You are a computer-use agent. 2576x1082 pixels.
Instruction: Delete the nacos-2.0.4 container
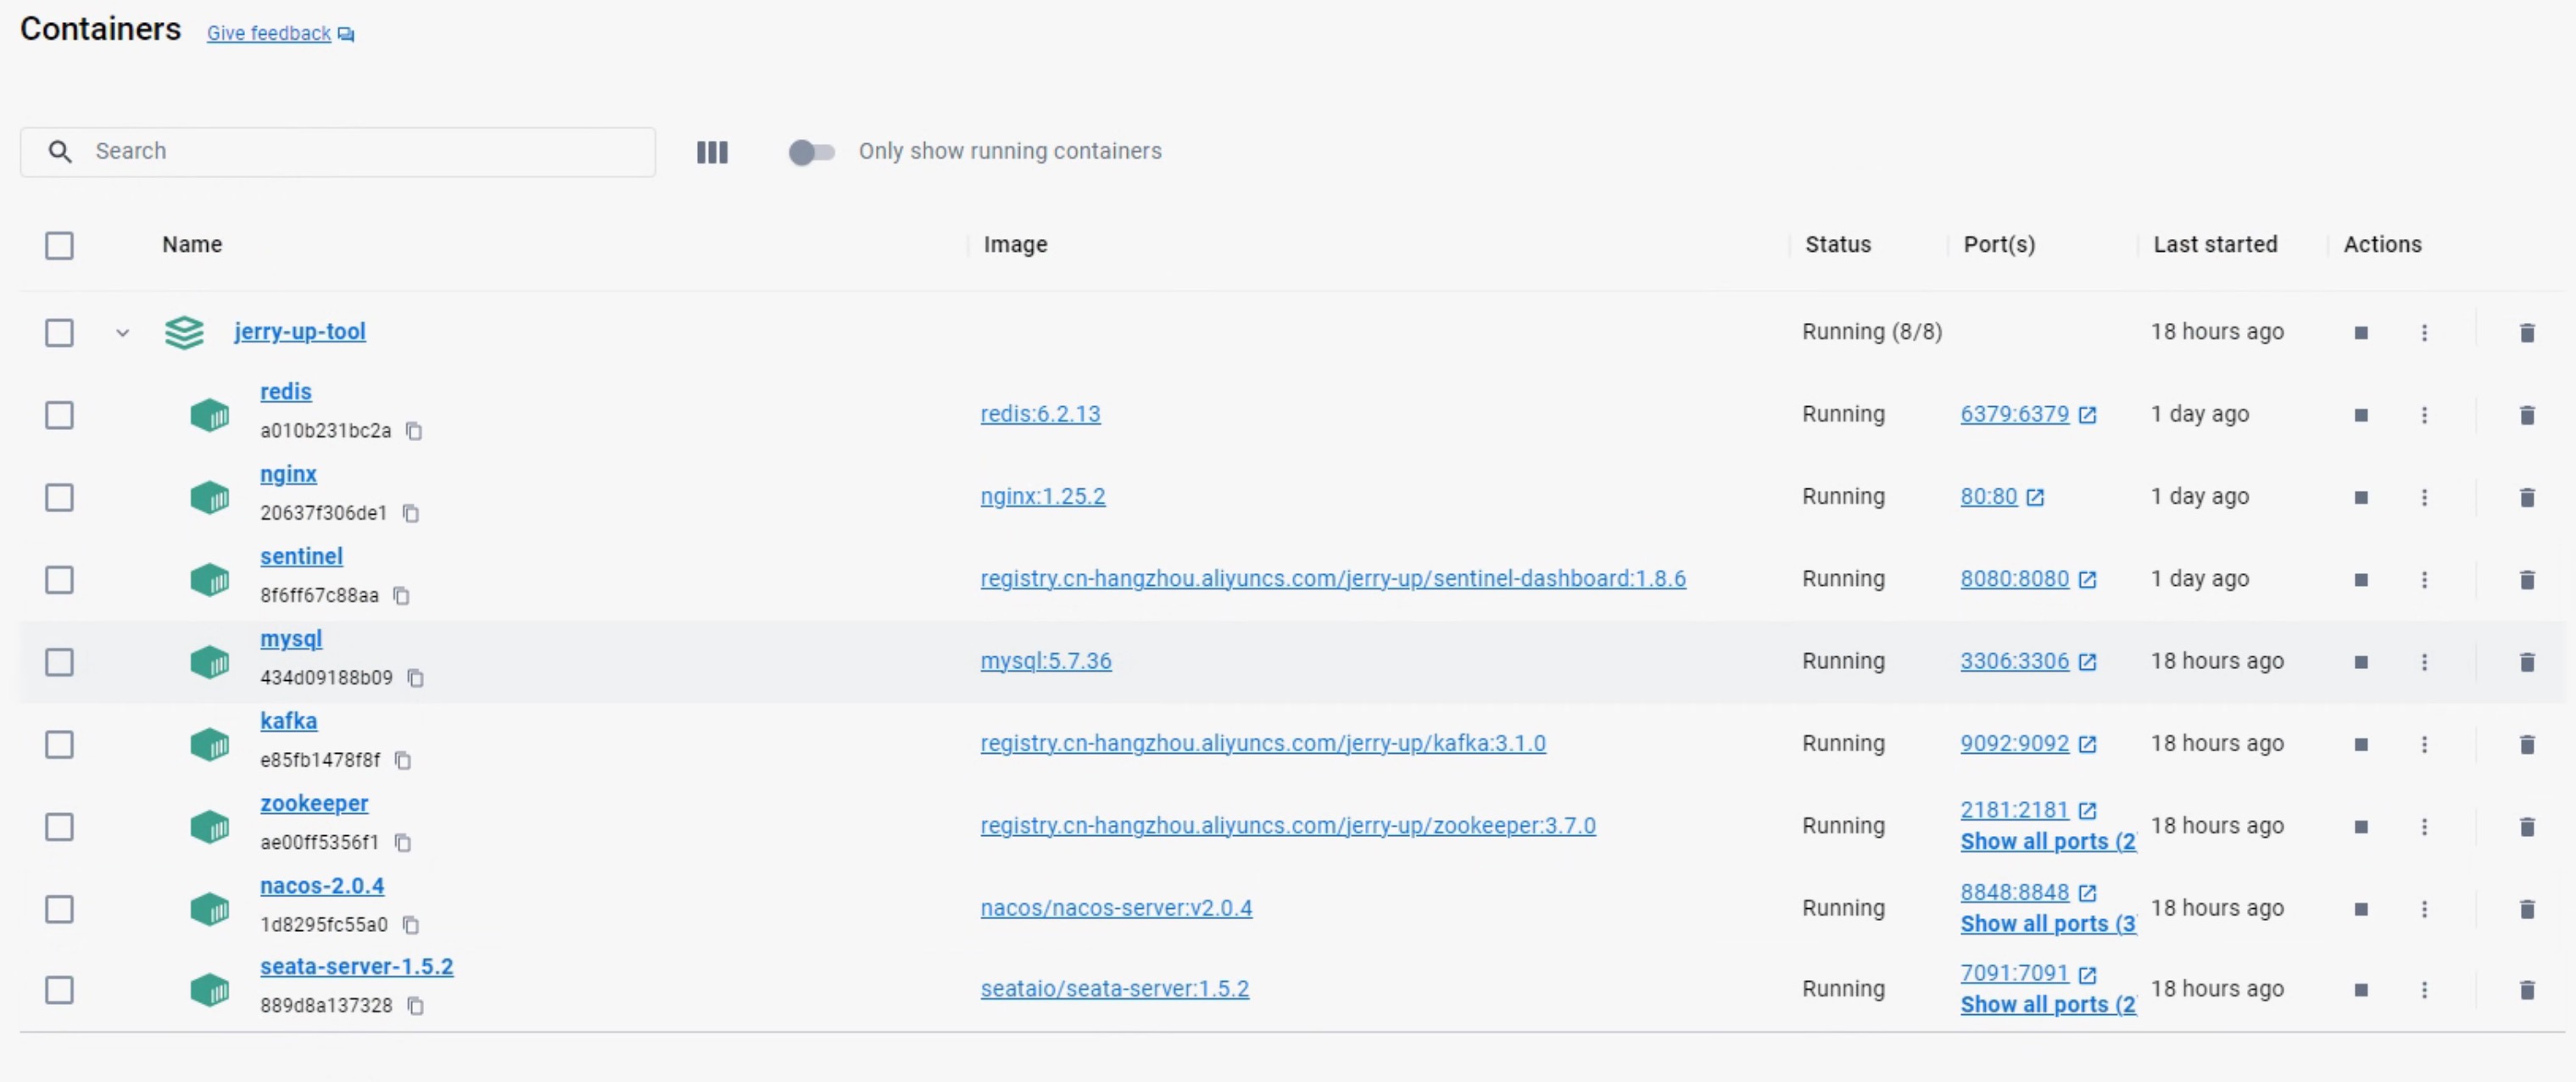[2527, 909]
